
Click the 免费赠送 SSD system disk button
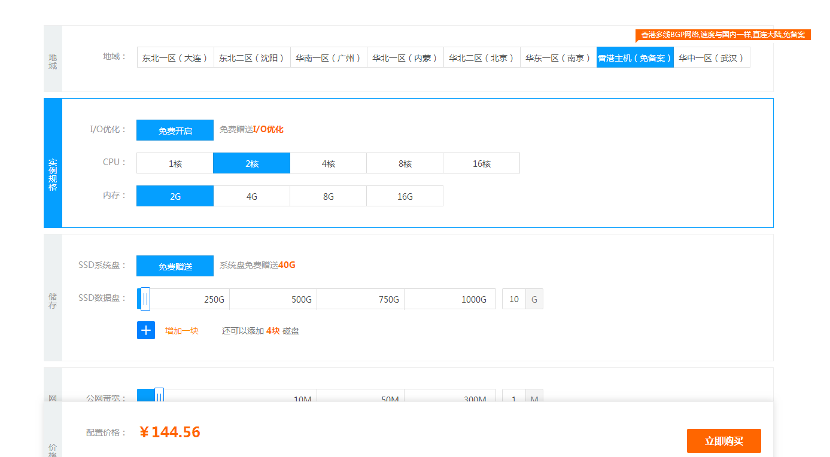[175, 266]
